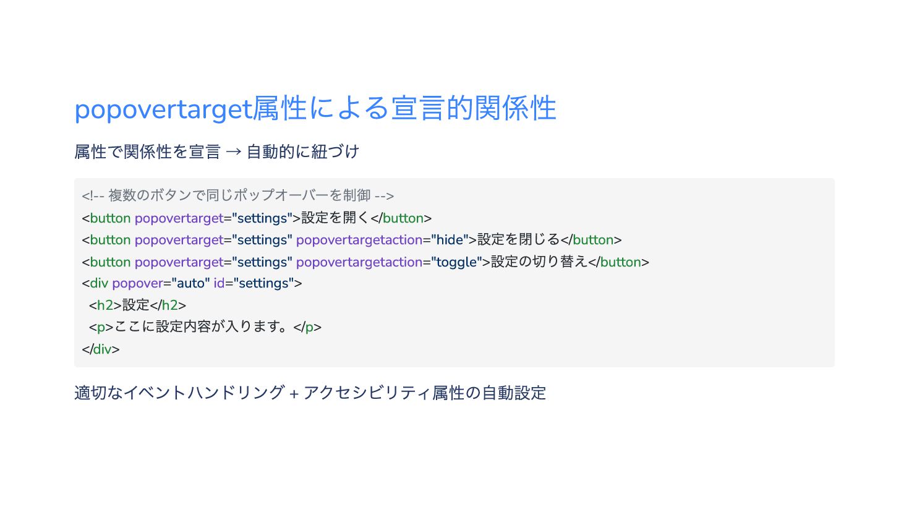
Task: Click the opening div tag name
Action: pos(99,283)
